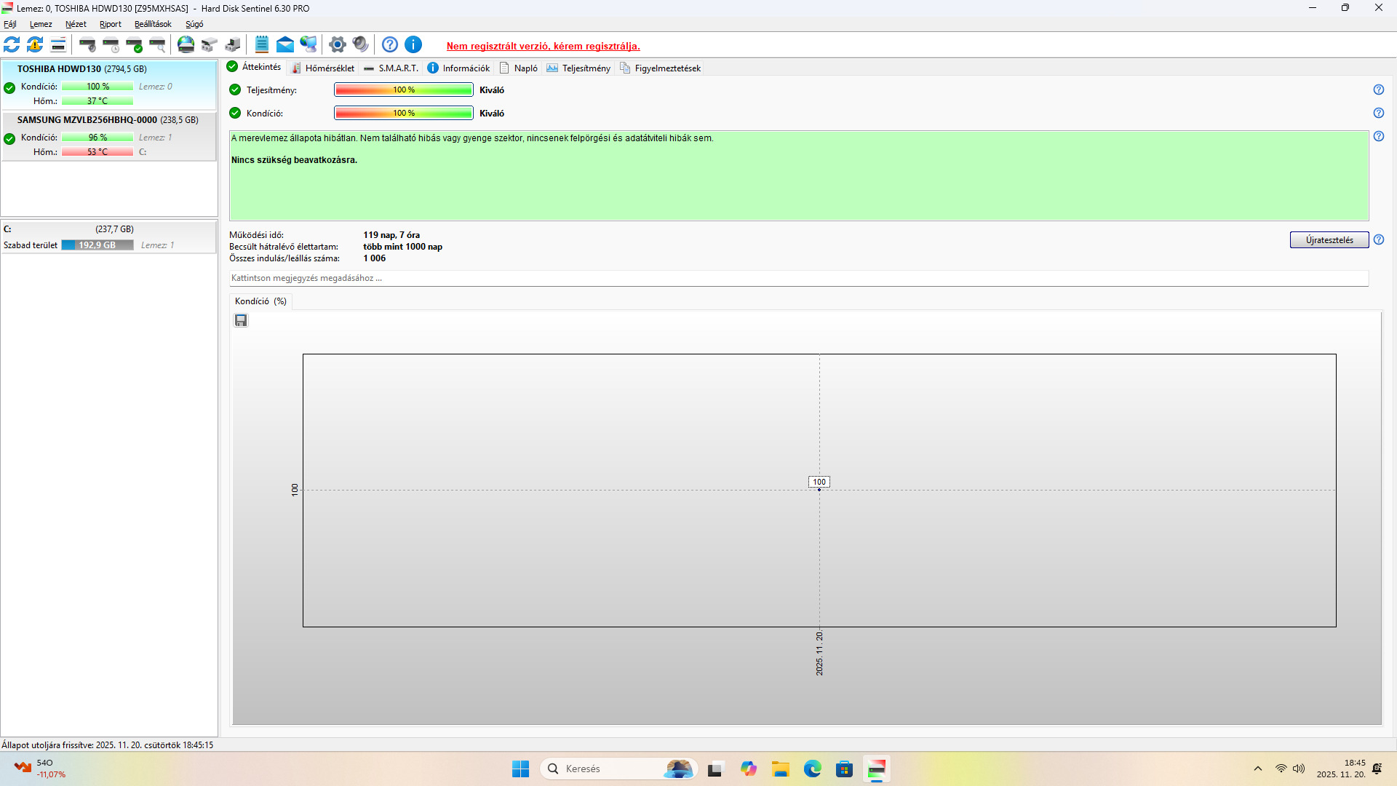Select SAMSUNG MZVLB256HBHQ disk in list
The width and height of the screenshot is (1397, 786).
click(x=108, y=120)
